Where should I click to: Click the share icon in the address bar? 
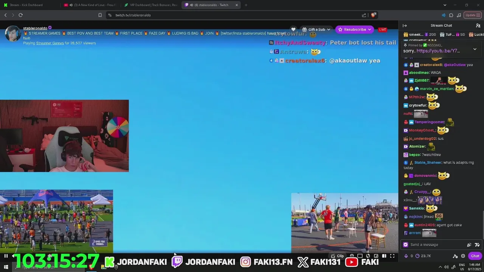tap(364, 15)
